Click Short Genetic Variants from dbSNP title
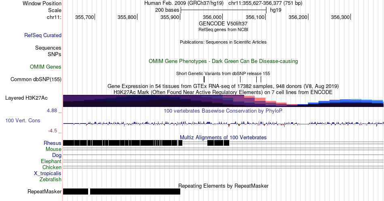The height and width of the screenshot is (201, 384). pyautogui.click(x=223, y=73)
